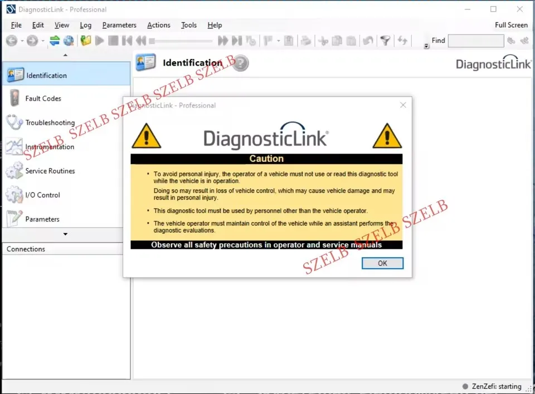
Task: Click the globe icon in the toolbar
Action: point(69,41)
